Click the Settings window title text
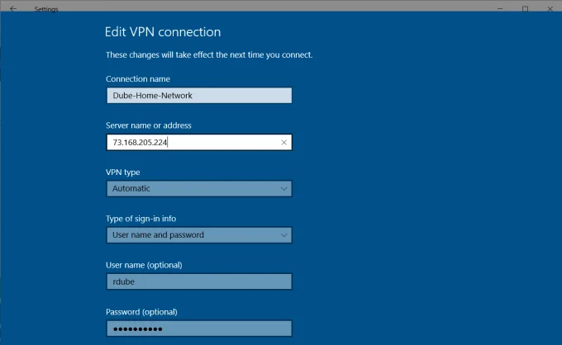This screenshot has height=345, width=562. coord(46,9)
